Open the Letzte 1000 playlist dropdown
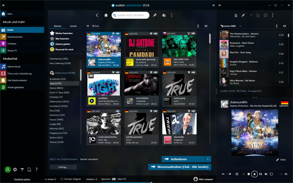Viewport: 293px width, 183px height. 240,26
